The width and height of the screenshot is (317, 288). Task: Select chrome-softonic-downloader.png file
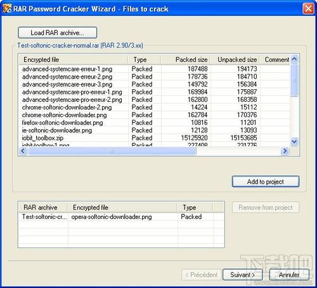[x=64, y=115]
